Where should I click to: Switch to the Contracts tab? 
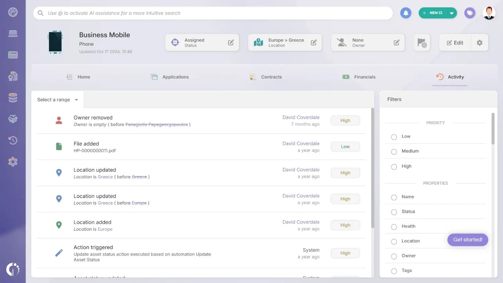pos(266,77)
